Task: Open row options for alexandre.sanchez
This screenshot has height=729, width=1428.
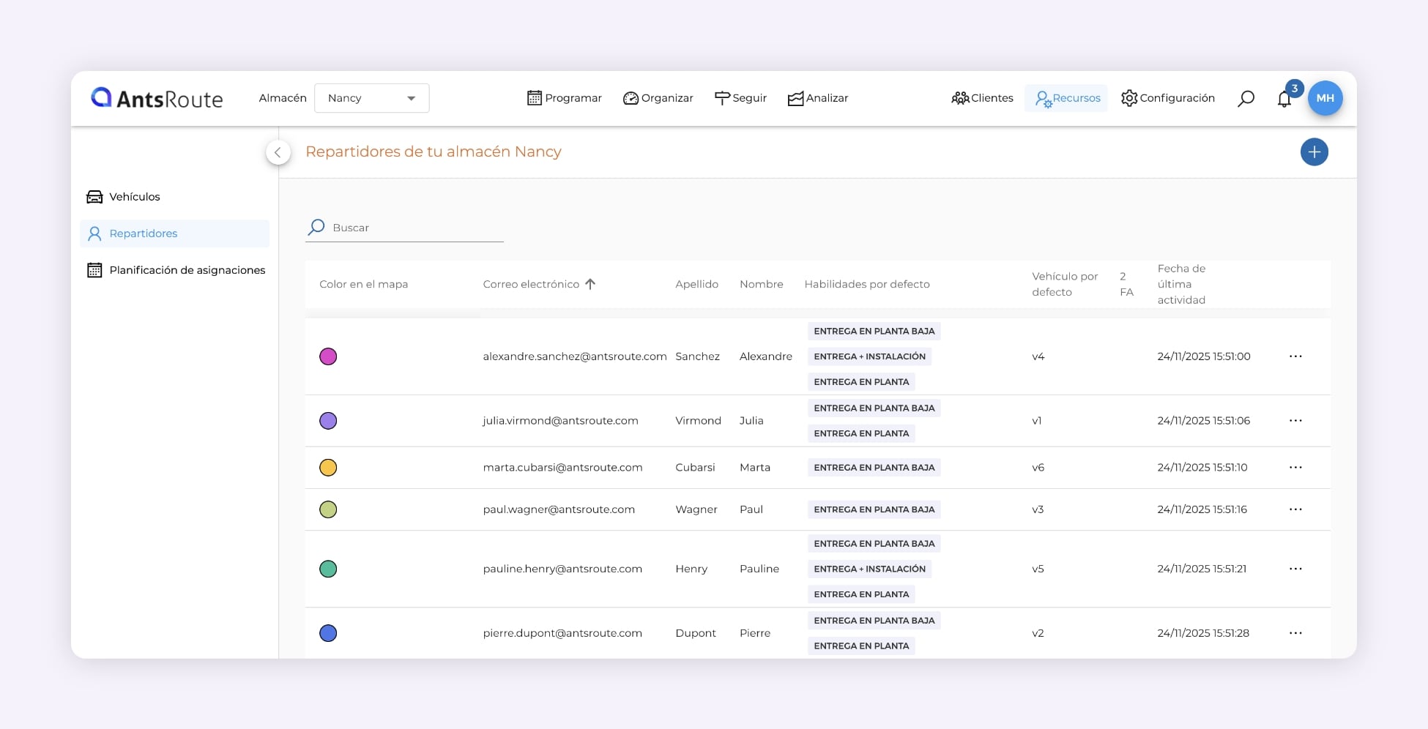Action: (x=1295, y=356)
